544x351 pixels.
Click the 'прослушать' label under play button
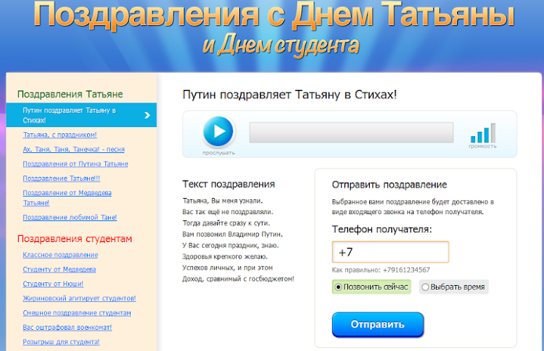(x=218, y=152)
